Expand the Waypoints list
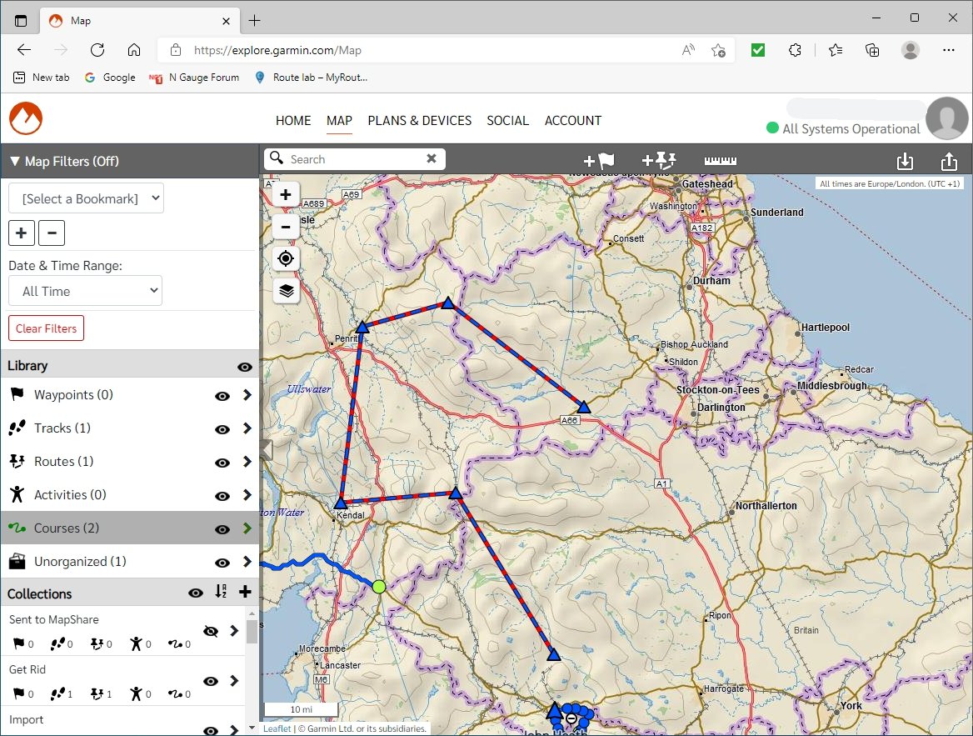The height and width of the screenshot is (736, 973). 247,395
